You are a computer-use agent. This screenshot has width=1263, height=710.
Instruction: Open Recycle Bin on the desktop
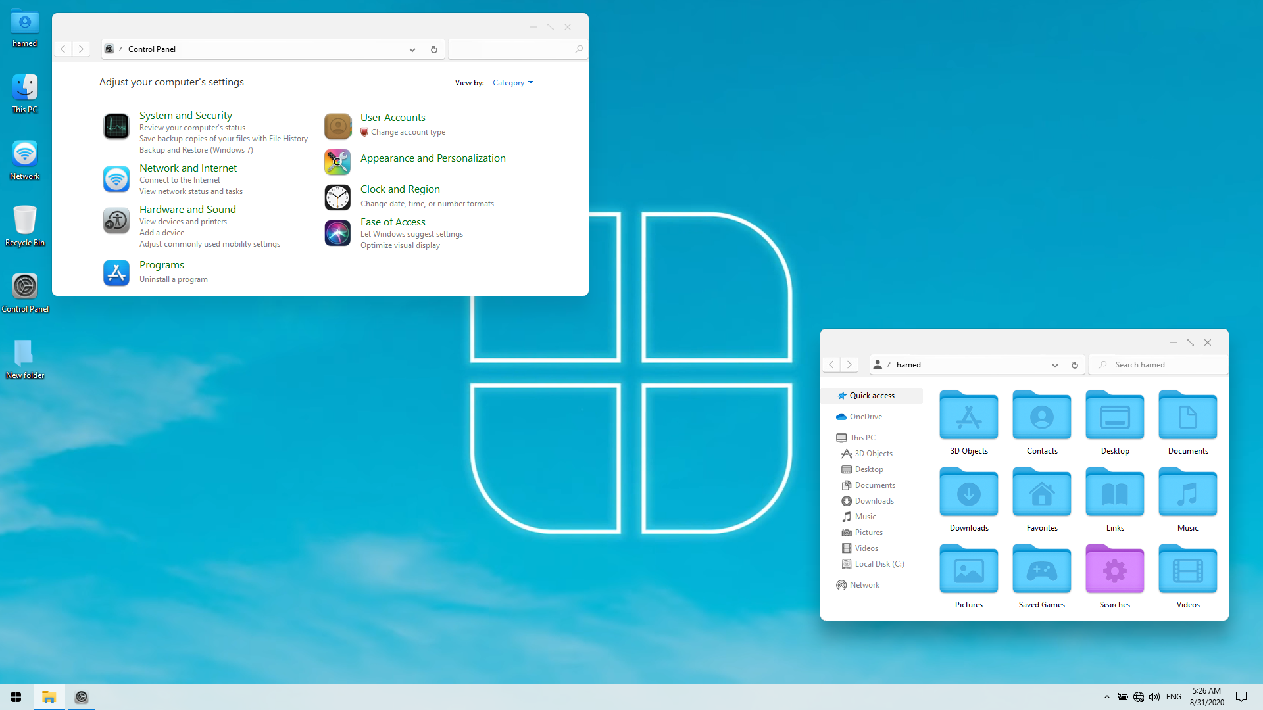coord(25,221)
